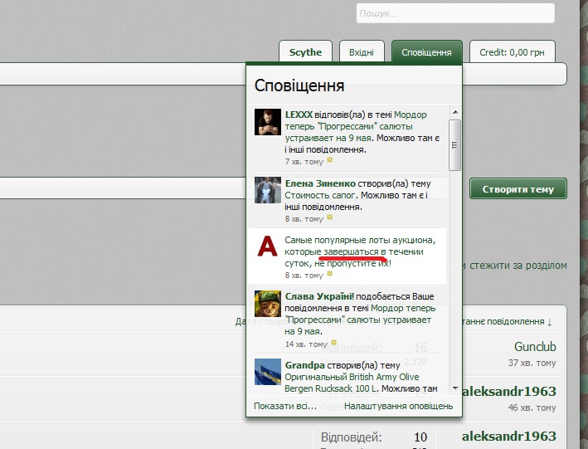Open the Слава Україні! username link
This screenshot has height=449, width=588.
319,296
